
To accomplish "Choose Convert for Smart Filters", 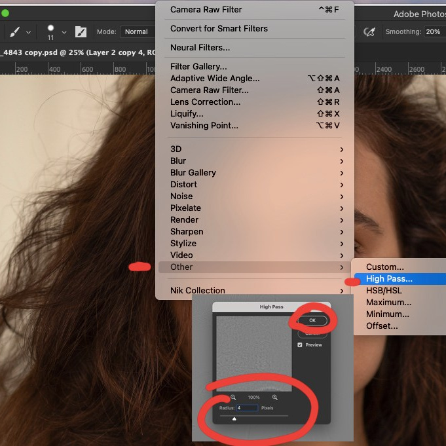I will [x=255, y=28].
